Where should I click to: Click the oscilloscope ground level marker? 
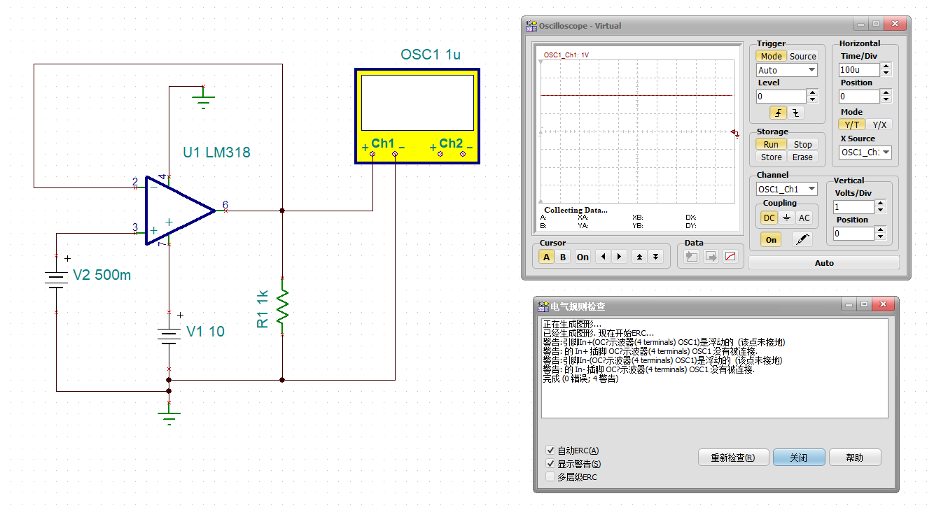[734, 132]
